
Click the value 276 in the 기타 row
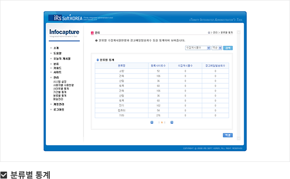click(158, 115)
